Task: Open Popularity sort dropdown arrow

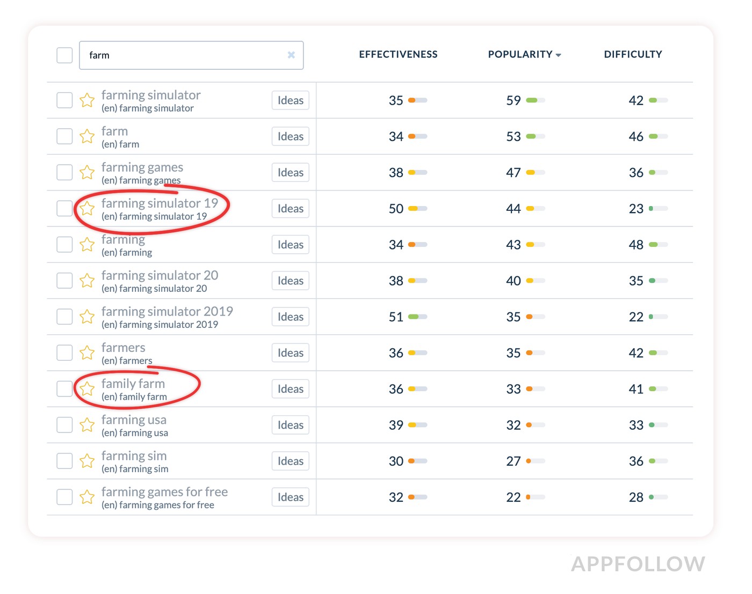Action: point(559,55)
